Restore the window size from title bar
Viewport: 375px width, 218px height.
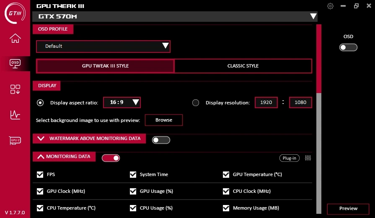(356, 6)
